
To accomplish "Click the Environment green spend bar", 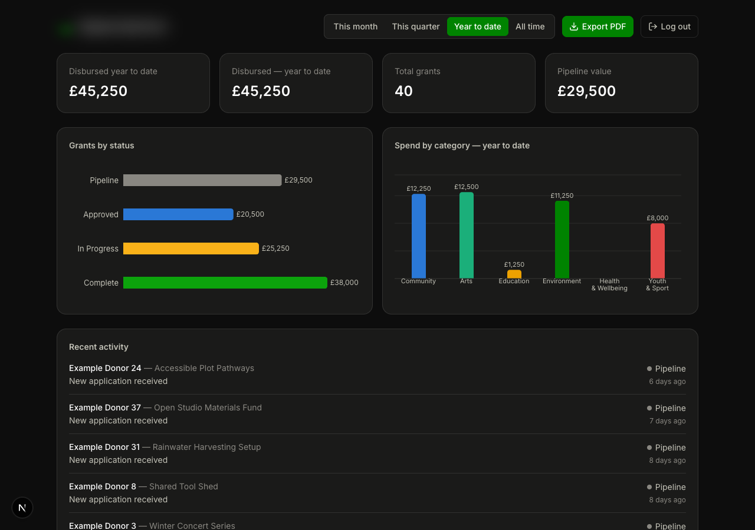I will point(562,240).
